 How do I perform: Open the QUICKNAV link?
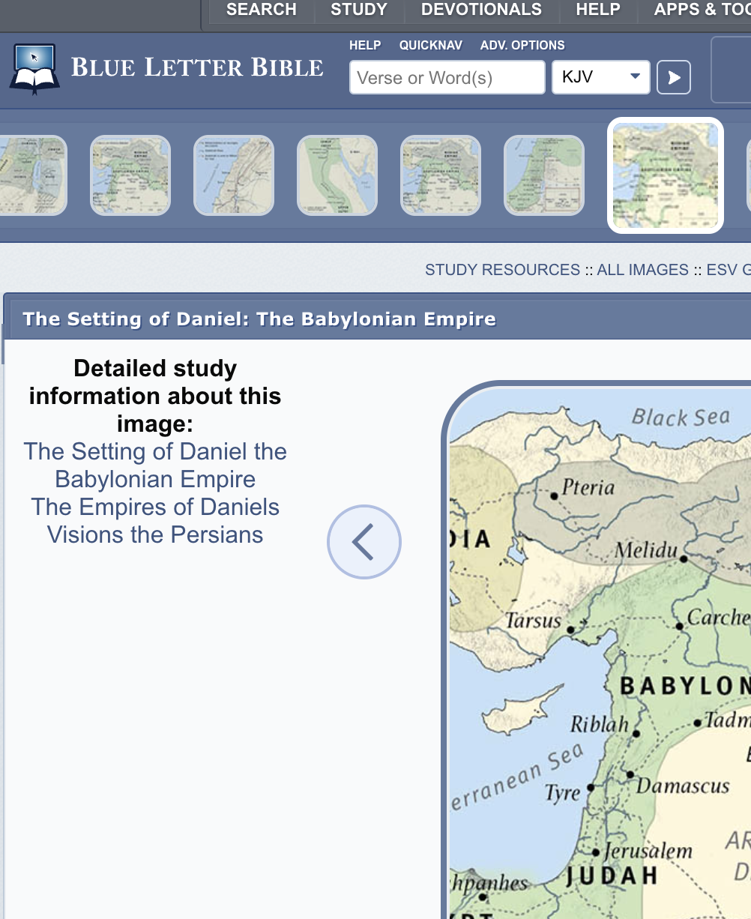pos(431,45)
